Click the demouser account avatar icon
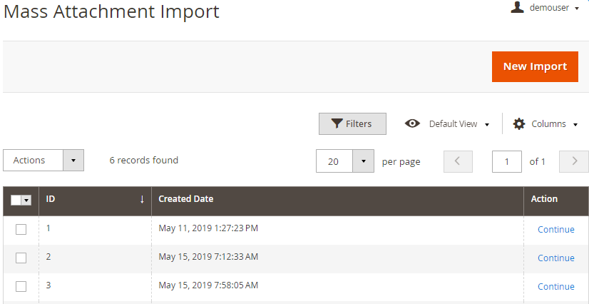589x304 pixels. pyautogui.click(x=517, y=6)
